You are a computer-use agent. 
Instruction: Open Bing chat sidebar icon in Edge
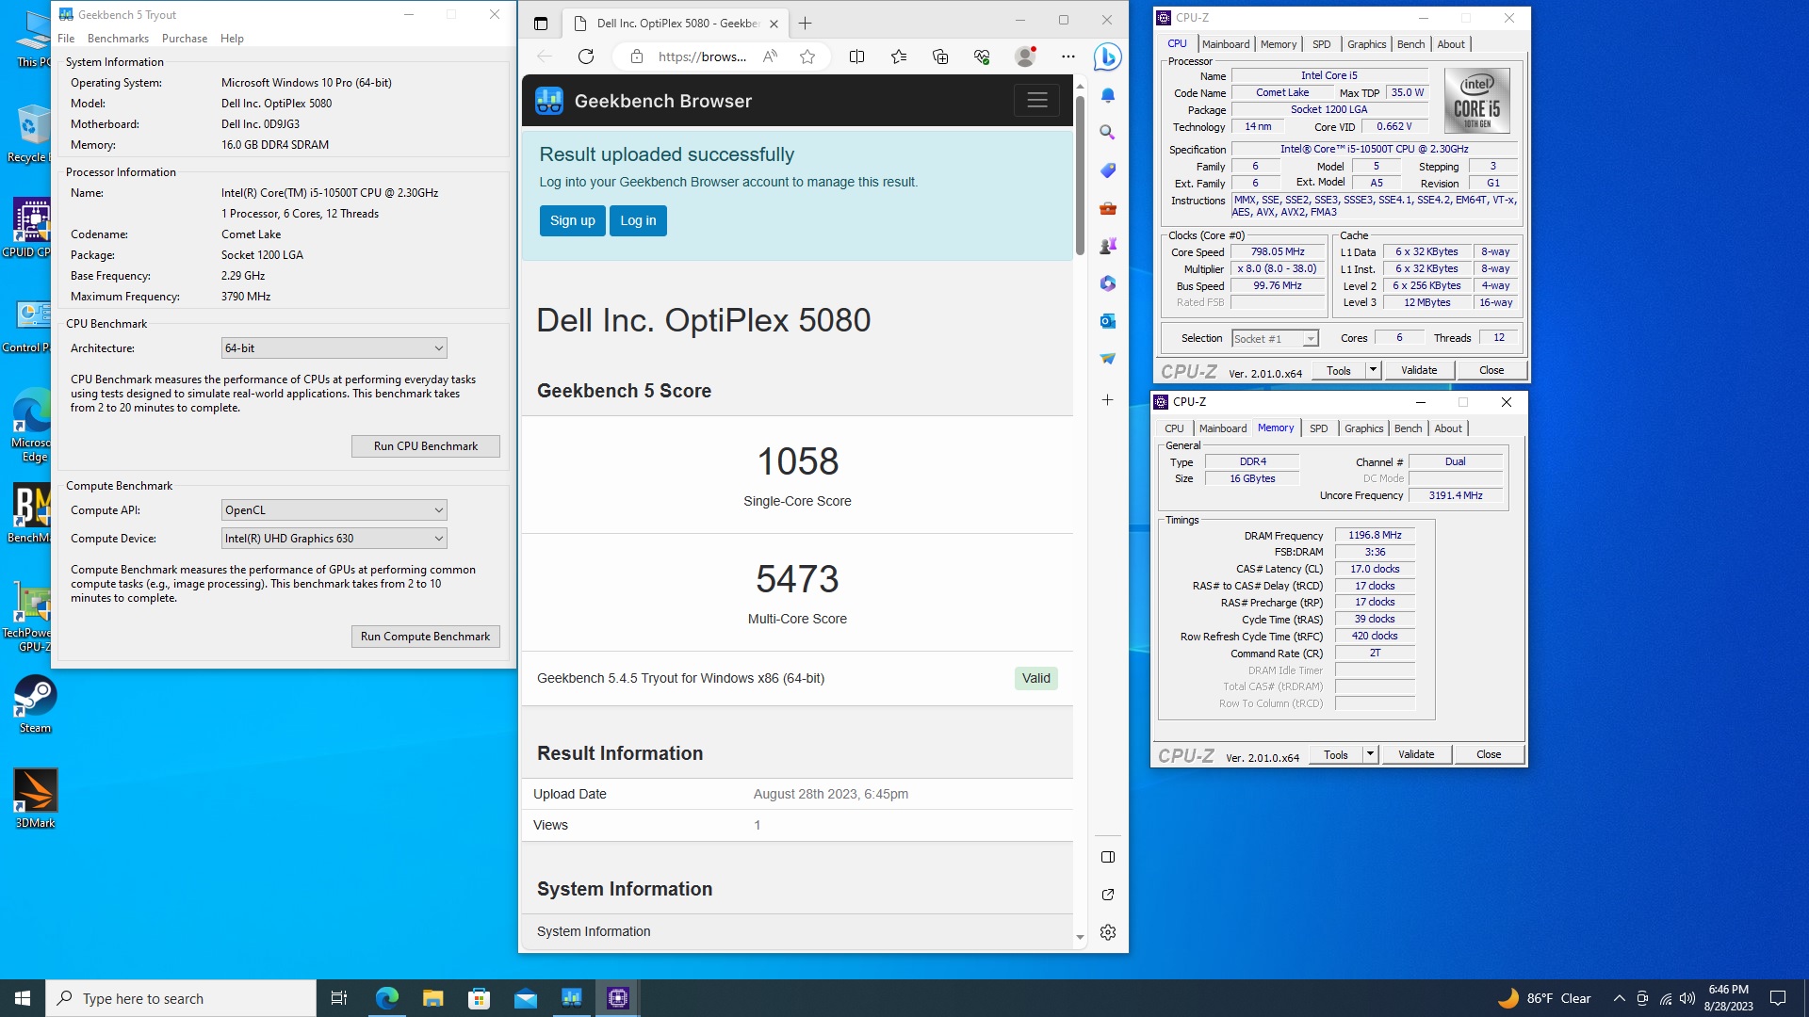(x=1108, y=56)
